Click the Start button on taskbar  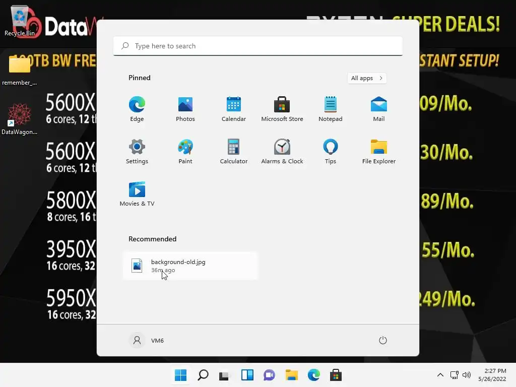pyautogui.click(x=181, y=375)
